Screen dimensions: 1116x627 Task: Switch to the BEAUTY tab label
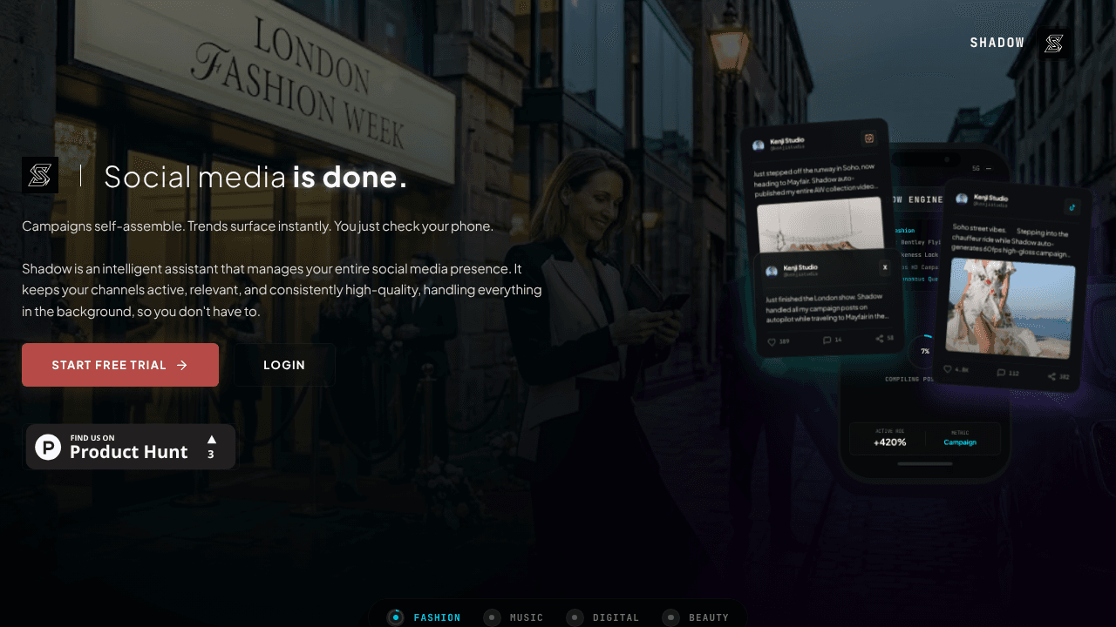click(709, 617)
